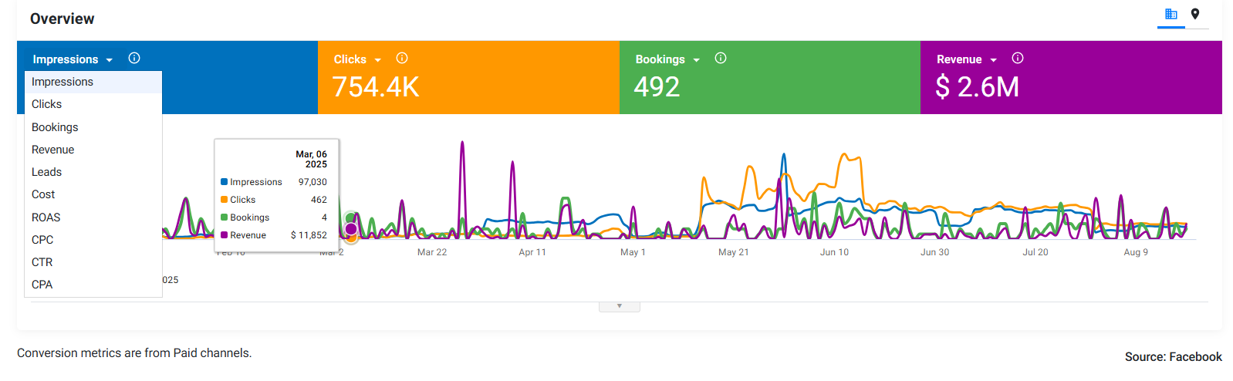Image resolution: width=1233 pixels, height=381 pixels.
Task: Open info icon beside Clicks
Action: [x=402, y=58]
